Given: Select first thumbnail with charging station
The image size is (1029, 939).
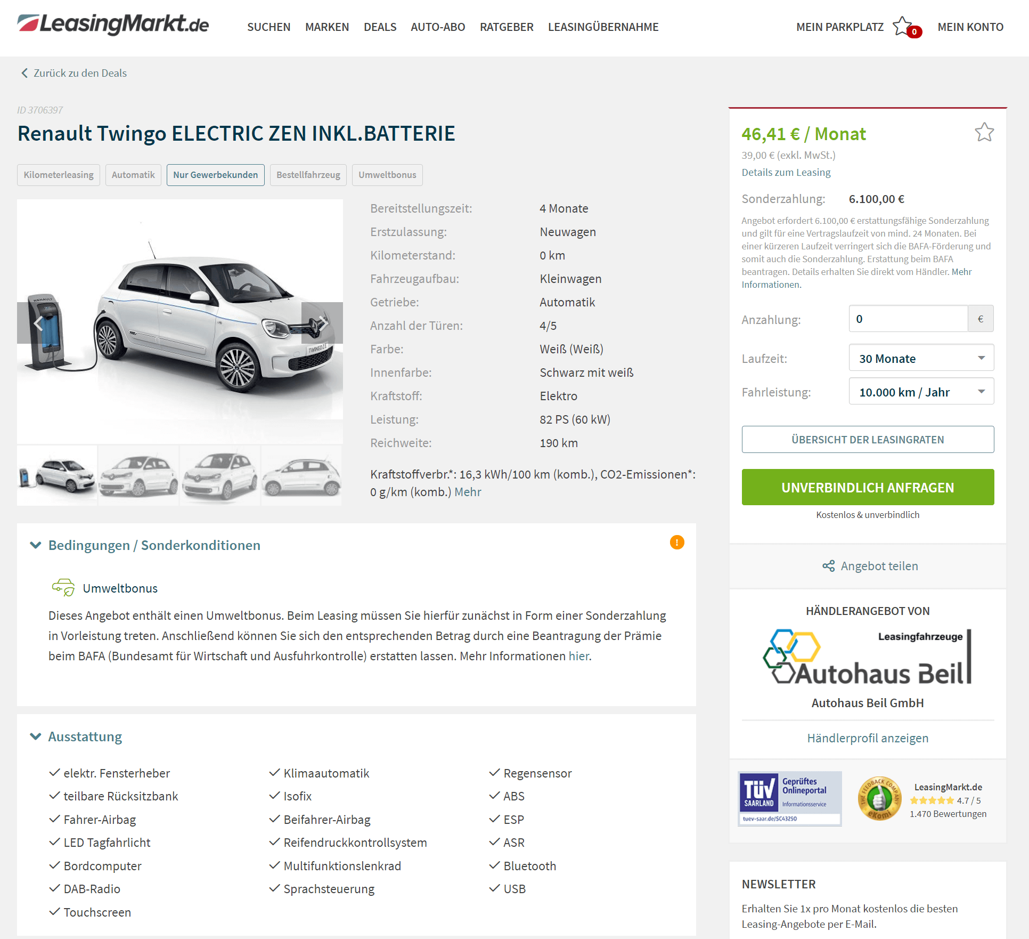Looking at the screenshot, I should 57,475.
